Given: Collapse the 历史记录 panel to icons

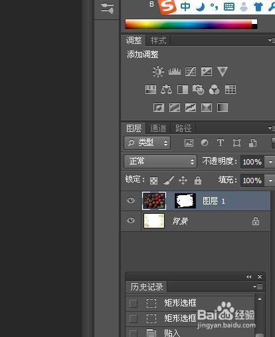Looking at the screenshot, I should pyautogui.click(x=248, y=276).
